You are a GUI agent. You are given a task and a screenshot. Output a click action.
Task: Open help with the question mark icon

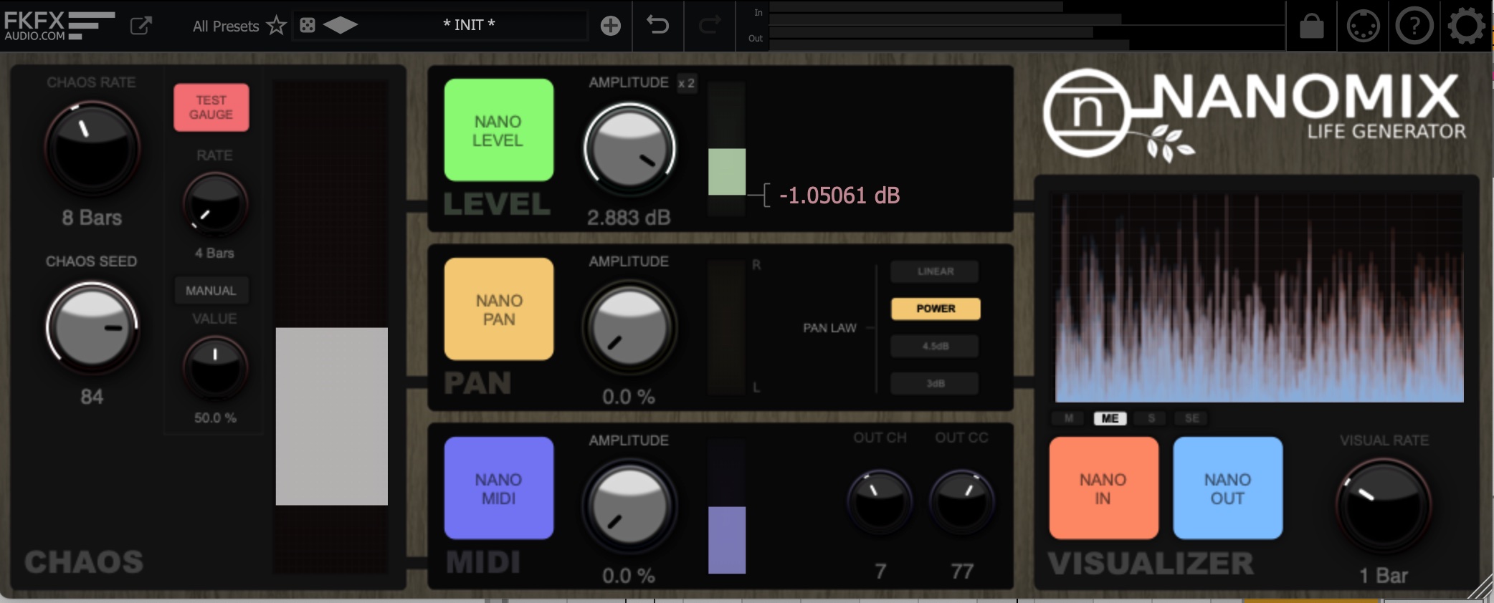pos(1414,26)
